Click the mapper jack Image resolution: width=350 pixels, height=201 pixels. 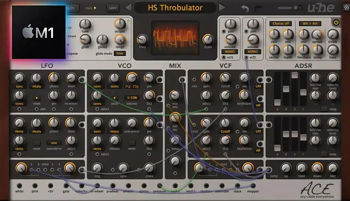pos(253,185)
